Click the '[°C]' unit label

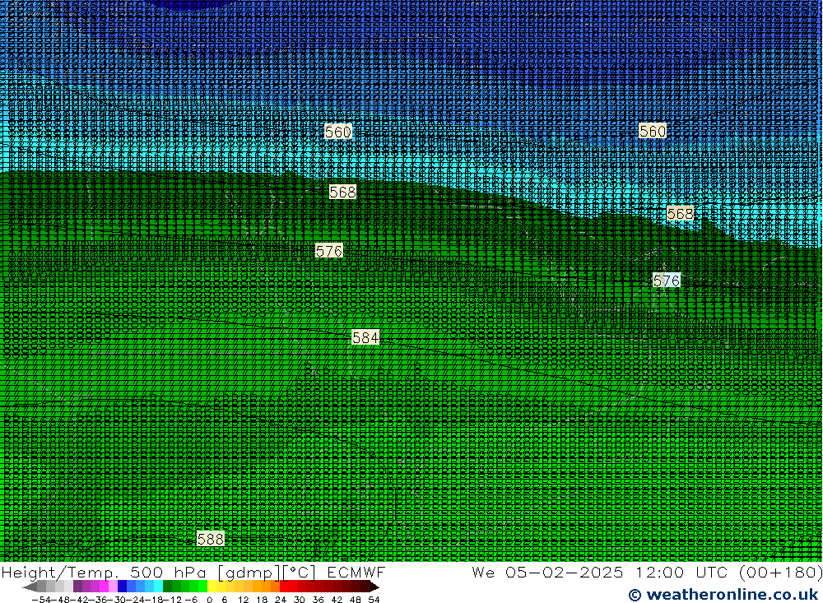(x=300, y=573)
